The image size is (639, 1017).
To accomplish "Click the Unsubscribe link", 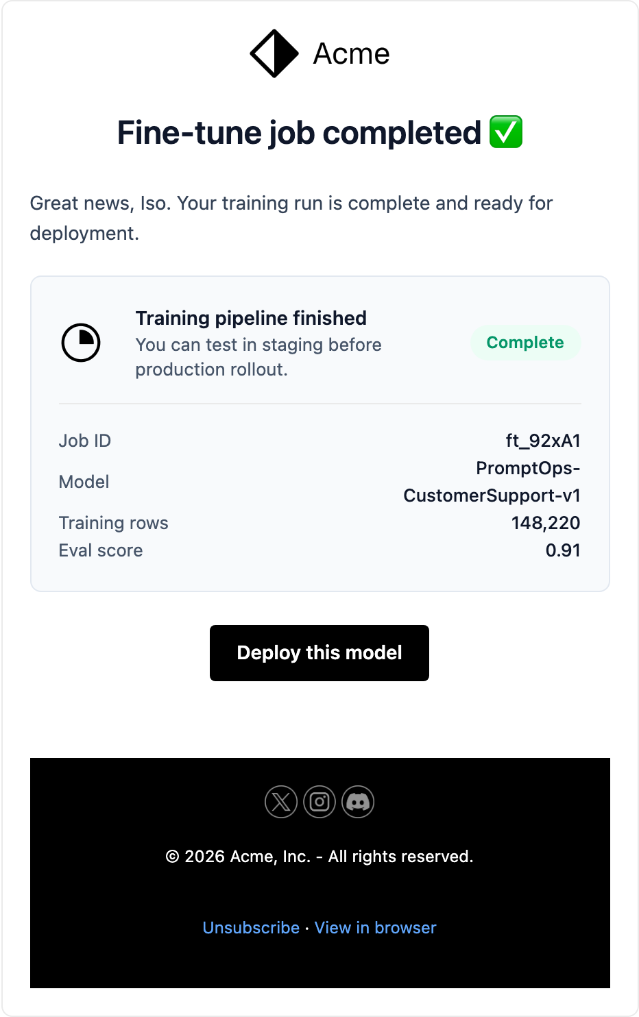I will click(251, 928).
